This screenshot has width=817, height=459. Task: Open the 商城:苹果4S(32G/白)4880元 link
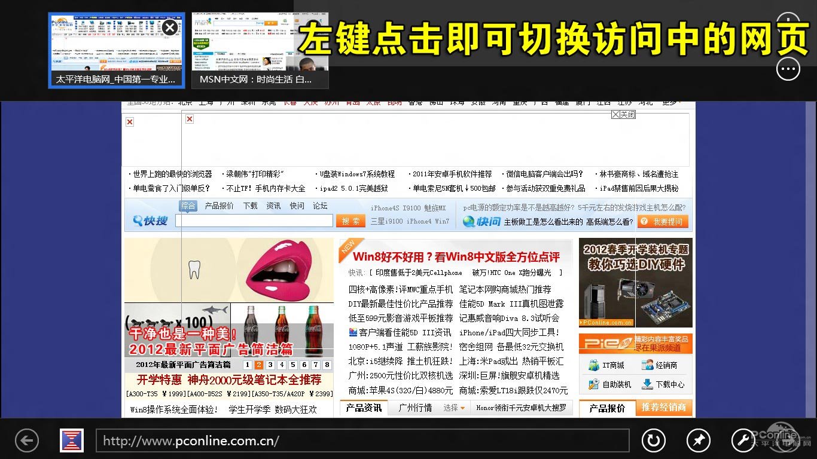coord(401,390)
